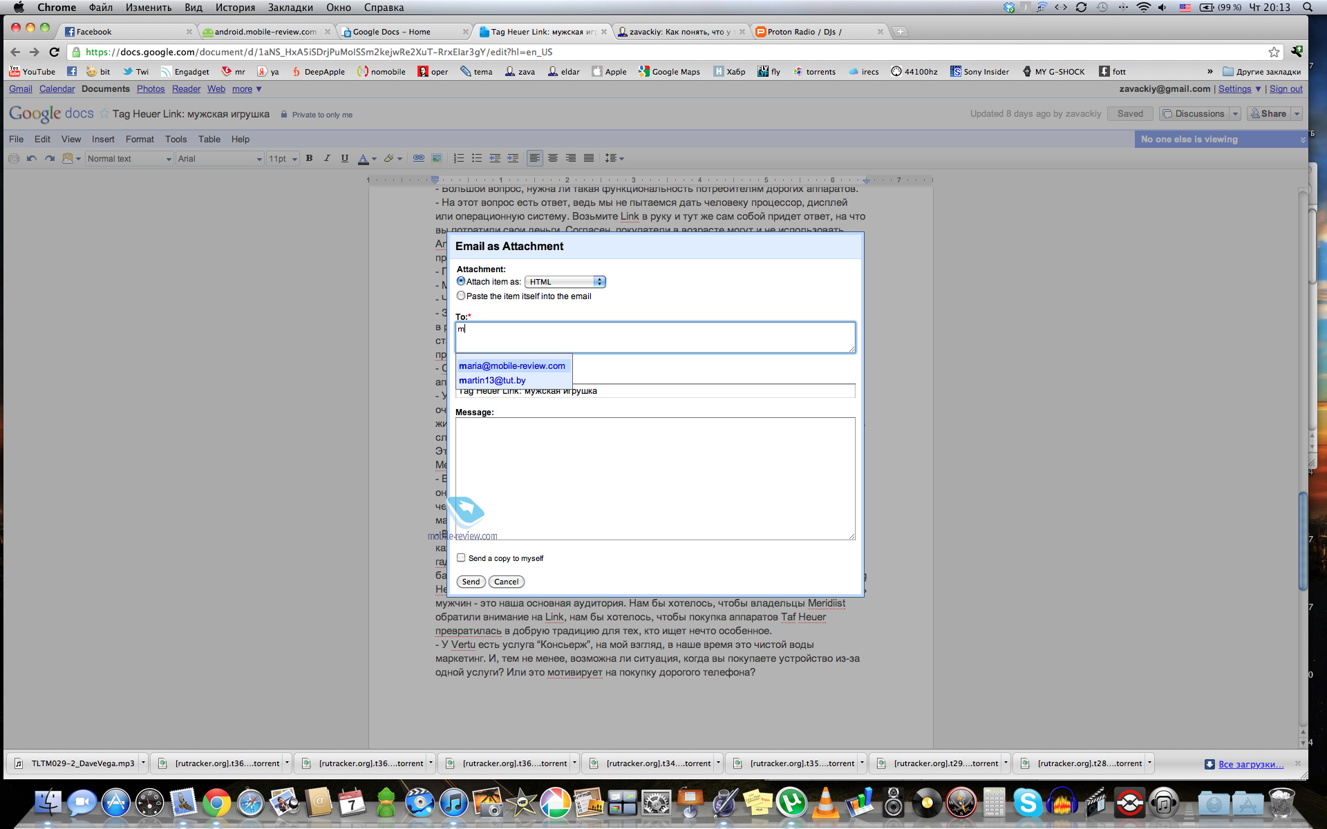Reload the page in Chrome
The image size is (1327, 829).
click(x=54, y=52)
